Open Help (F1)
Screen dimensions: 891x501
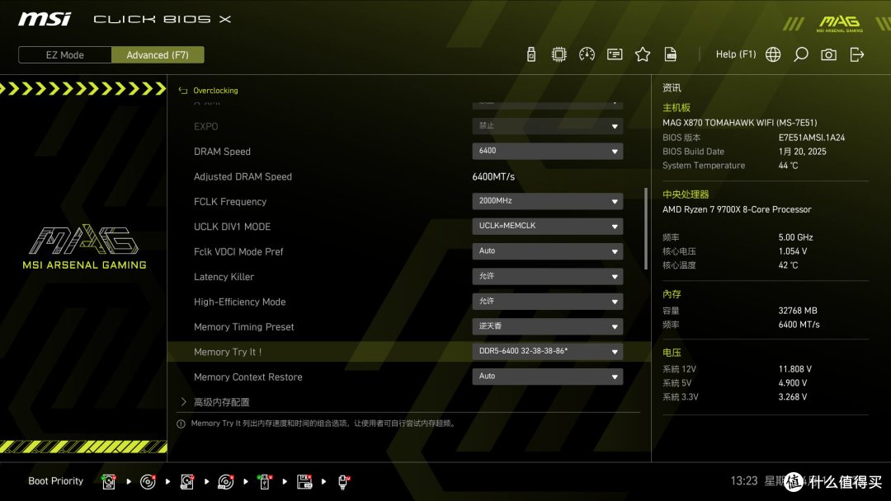coord(736,54)
